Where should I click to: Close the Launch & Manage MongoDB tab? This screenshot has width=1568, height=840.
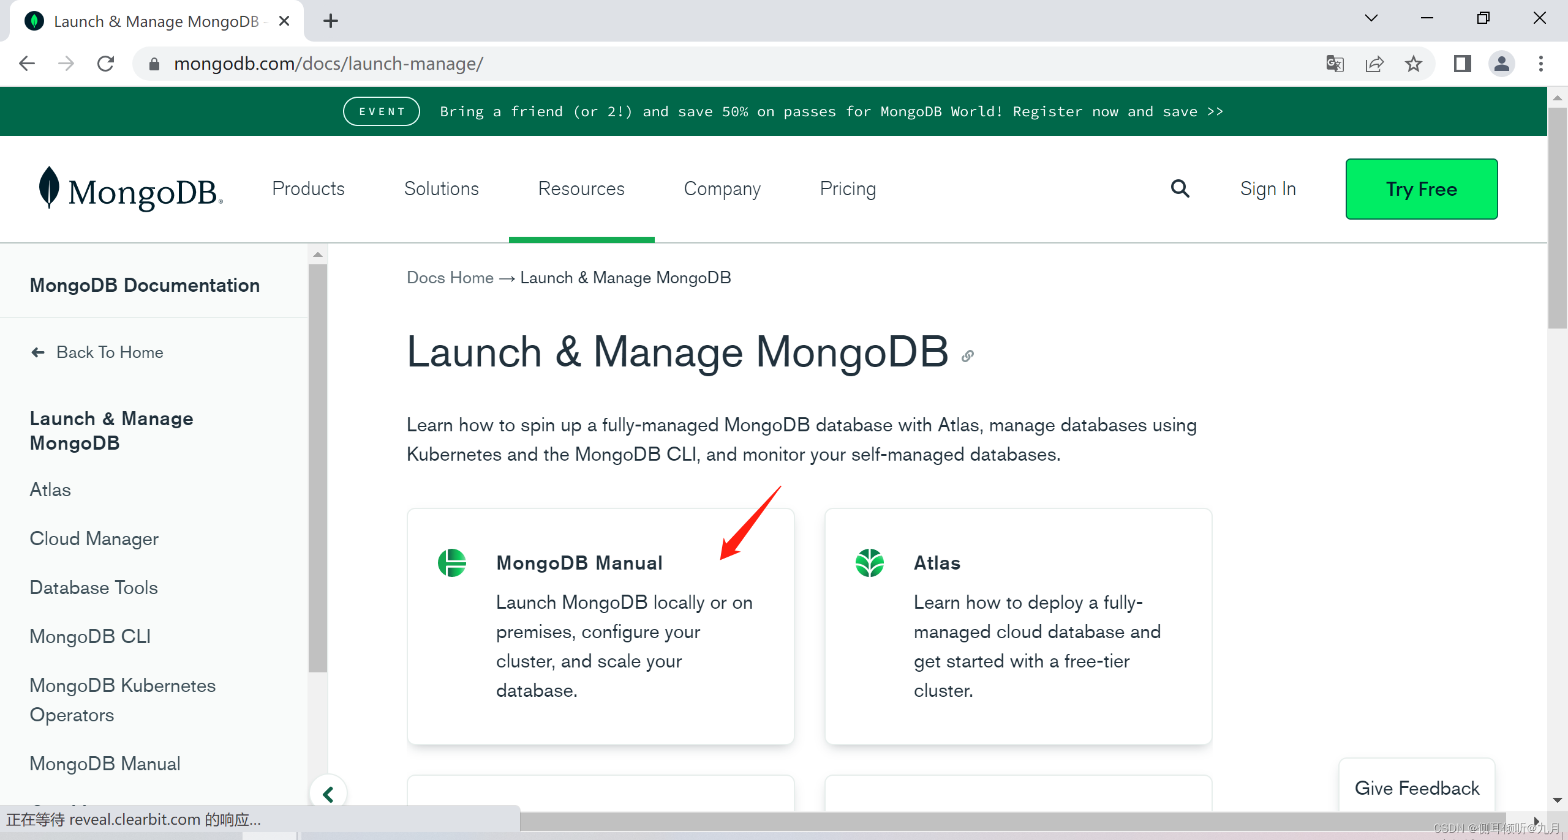point(284,21)
